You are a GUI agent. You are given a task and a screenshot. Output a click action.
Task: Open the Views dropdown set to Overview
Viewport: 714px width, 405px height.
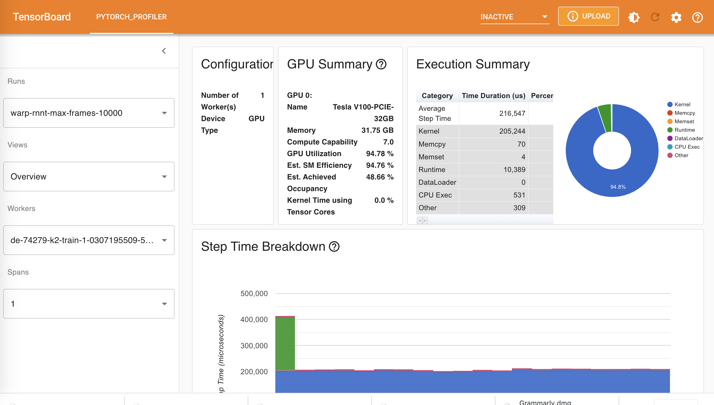click(x=89, y=176)
